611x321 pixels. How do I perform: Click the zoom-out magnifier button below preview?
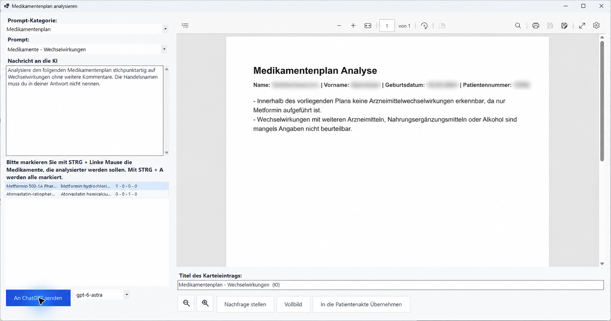(x=186, y=303)
